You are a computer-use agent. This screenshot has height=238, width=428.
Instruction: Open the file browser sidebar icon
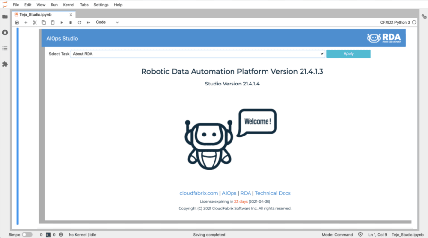[x=5, y=17]
